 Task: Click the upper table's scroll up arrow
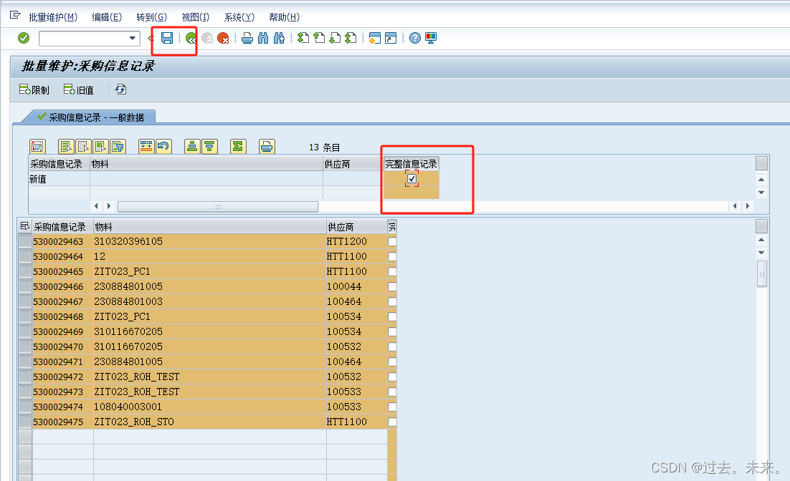tap(761, 180)
